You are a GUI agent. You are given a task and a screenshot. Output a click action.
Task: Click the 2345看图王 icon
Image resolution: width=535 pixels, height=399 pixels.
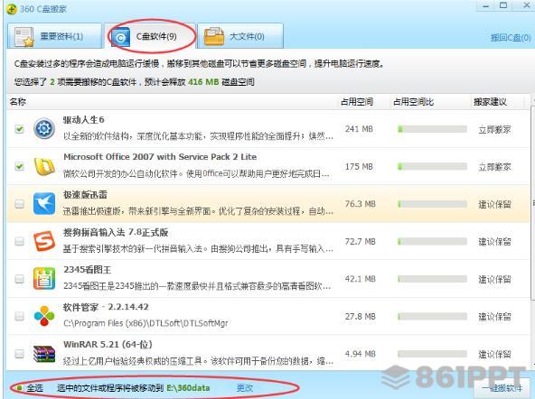[x=44, y=278]
